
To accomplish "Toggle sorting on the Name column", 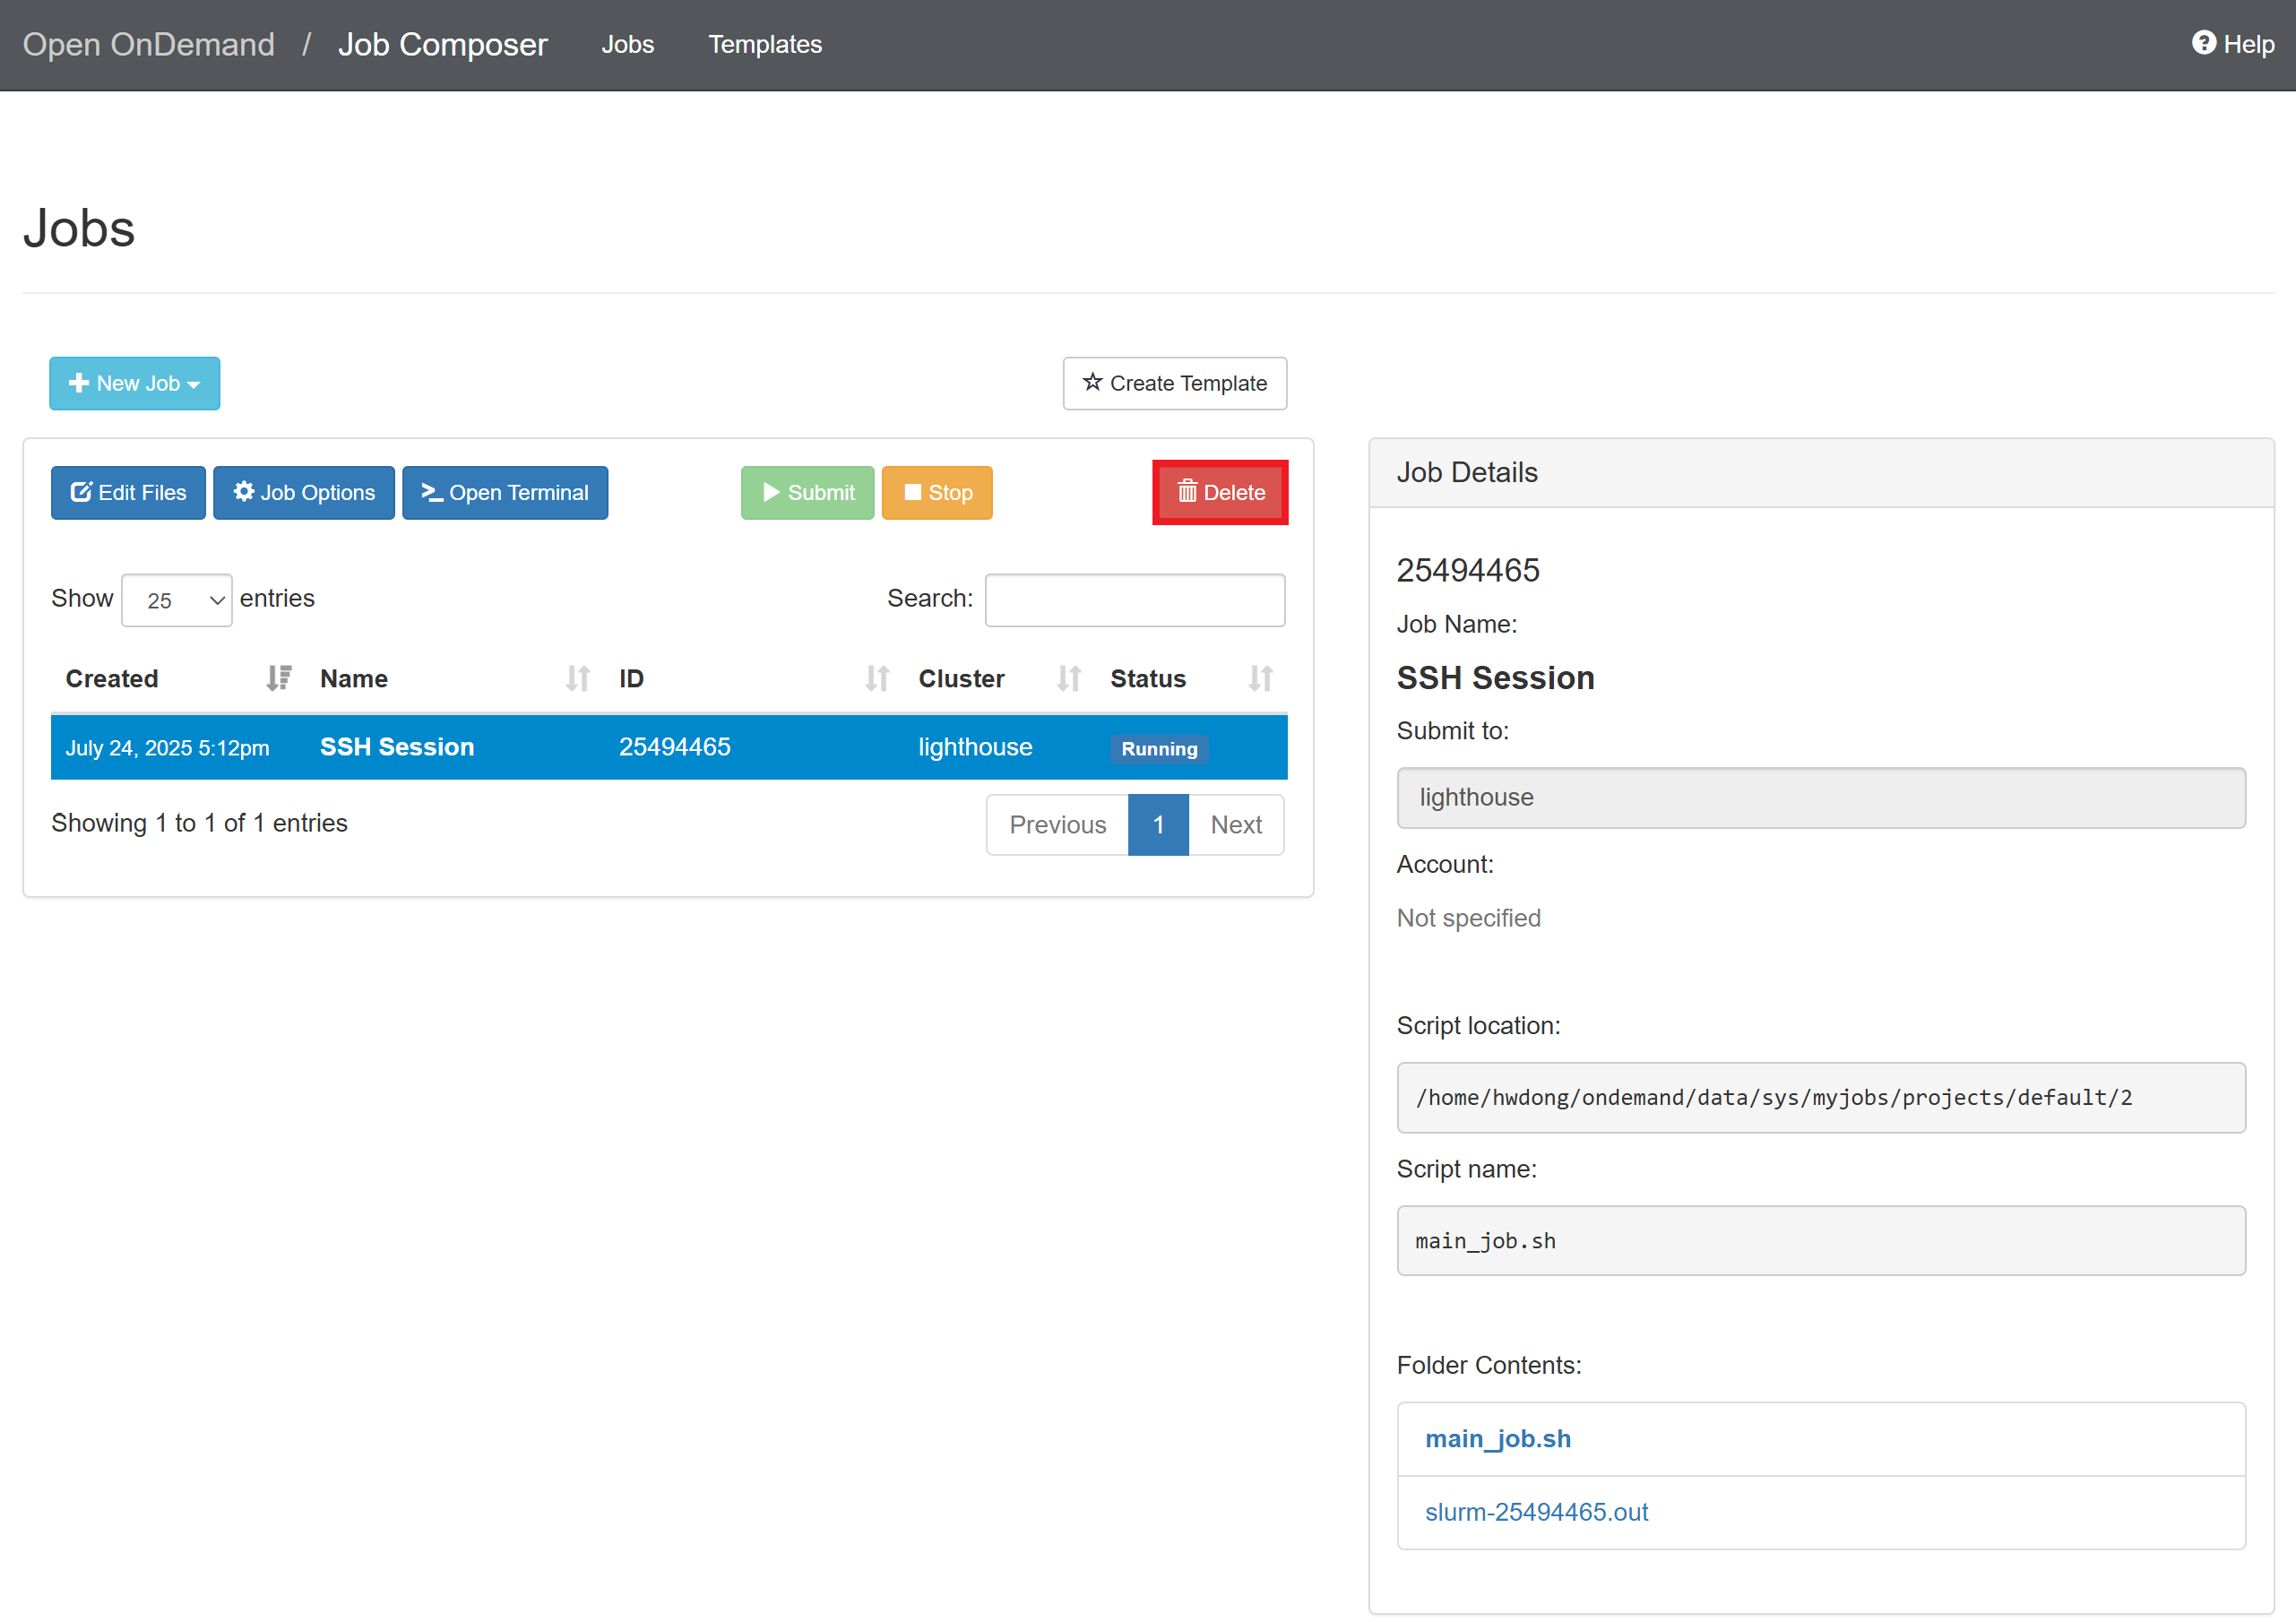I will (x=577, y=679).
